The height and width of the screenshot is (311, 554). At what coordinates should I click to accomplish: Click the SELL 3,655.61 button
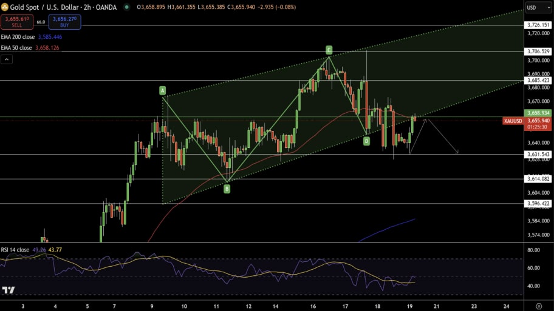17,22
